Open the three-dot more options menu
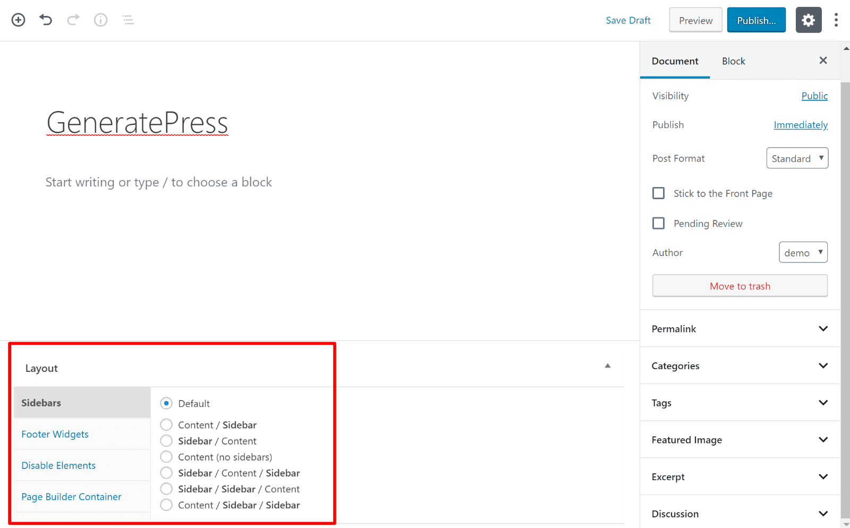The width and height of the screenshot is (850, 528). point(836,20)
